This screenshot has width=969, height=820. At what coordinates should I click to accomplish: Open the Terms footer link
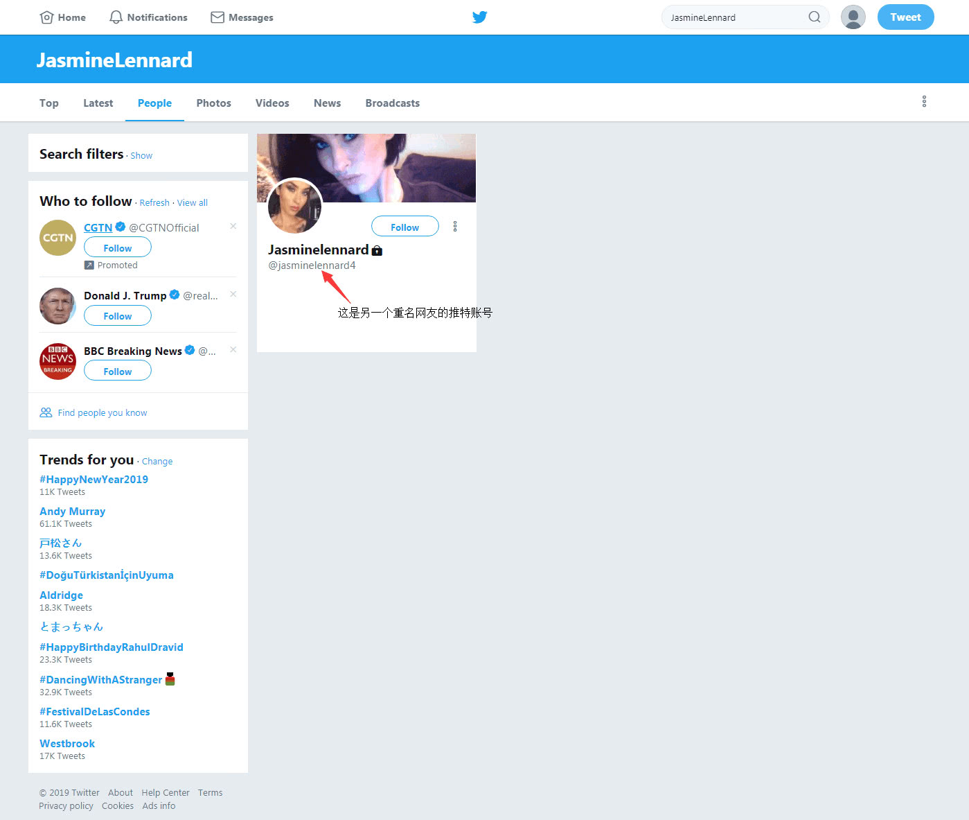pos(210,793)
